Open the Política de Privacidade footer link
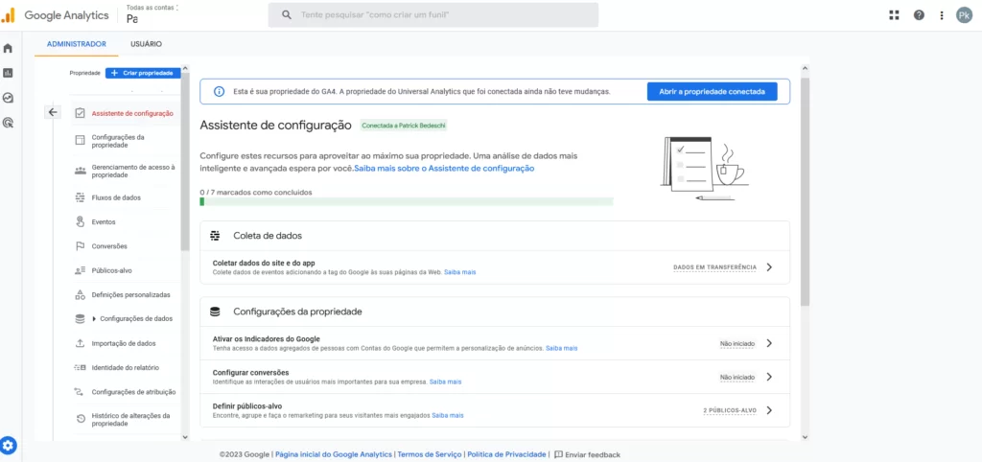982x462 pixels. coord(506,454)
